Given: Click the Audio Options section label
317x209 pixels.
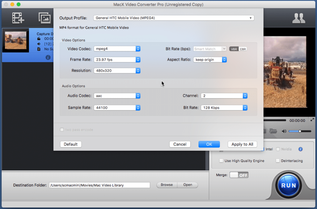Looking at the screenshot, I should 73,86.
